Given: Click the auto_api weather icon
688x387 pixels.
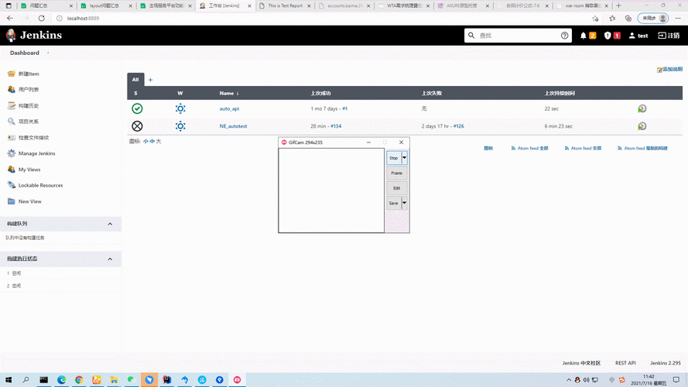Looking at the screenshot, I should pos(180,108).
